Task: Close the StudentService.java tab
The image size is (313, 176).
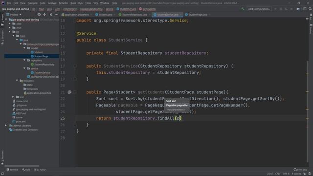Action: 180,15
